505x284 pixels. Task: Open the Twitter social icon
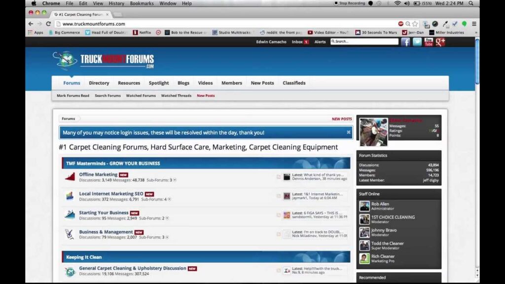pyautogui.click(x=417, y=42)
